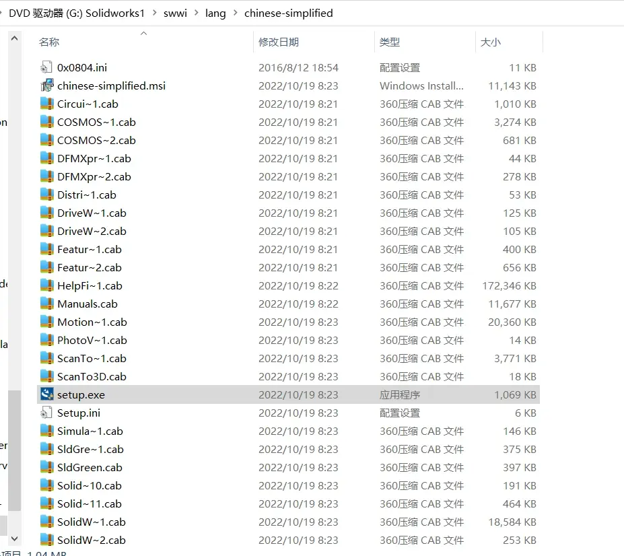The image size is (624, 556).
Task: Click the 11,143 KB size value
Action: click(512, 86)
